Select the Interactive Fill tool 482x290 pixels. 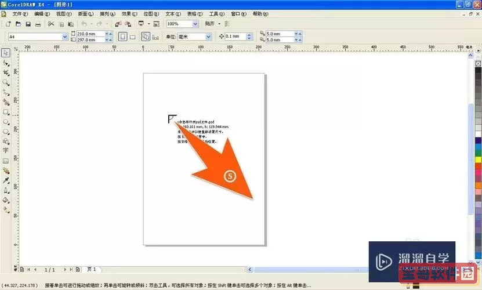pyautogui.click(x=6, y=210)
